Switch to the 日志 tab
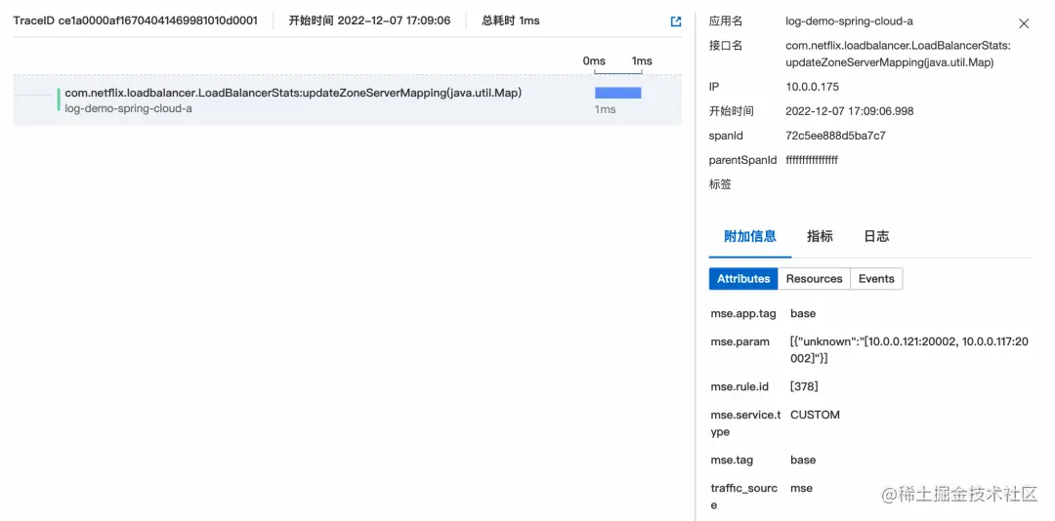Screen dimensions: 1055x521 (x=876, y=236)
